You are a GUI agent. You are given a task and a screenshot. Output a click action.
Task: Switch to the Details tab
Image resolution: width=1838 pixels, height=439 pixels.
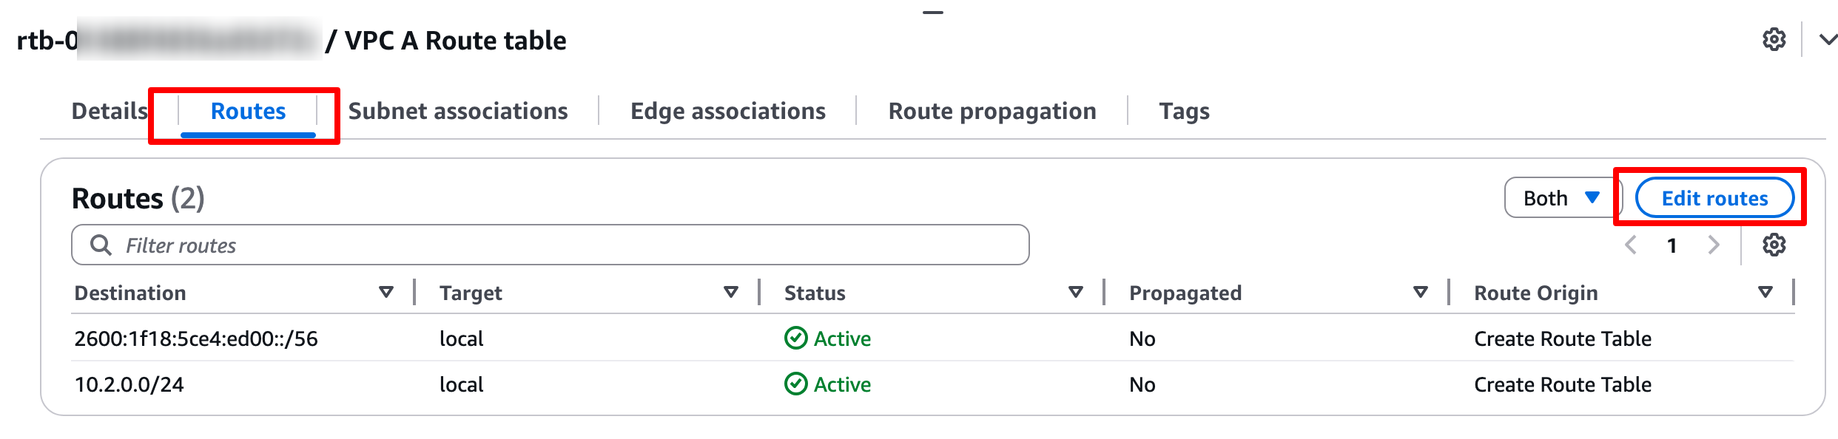110,111
